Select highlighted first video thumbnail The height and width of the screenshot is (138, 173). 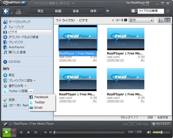tap(78, 38)
